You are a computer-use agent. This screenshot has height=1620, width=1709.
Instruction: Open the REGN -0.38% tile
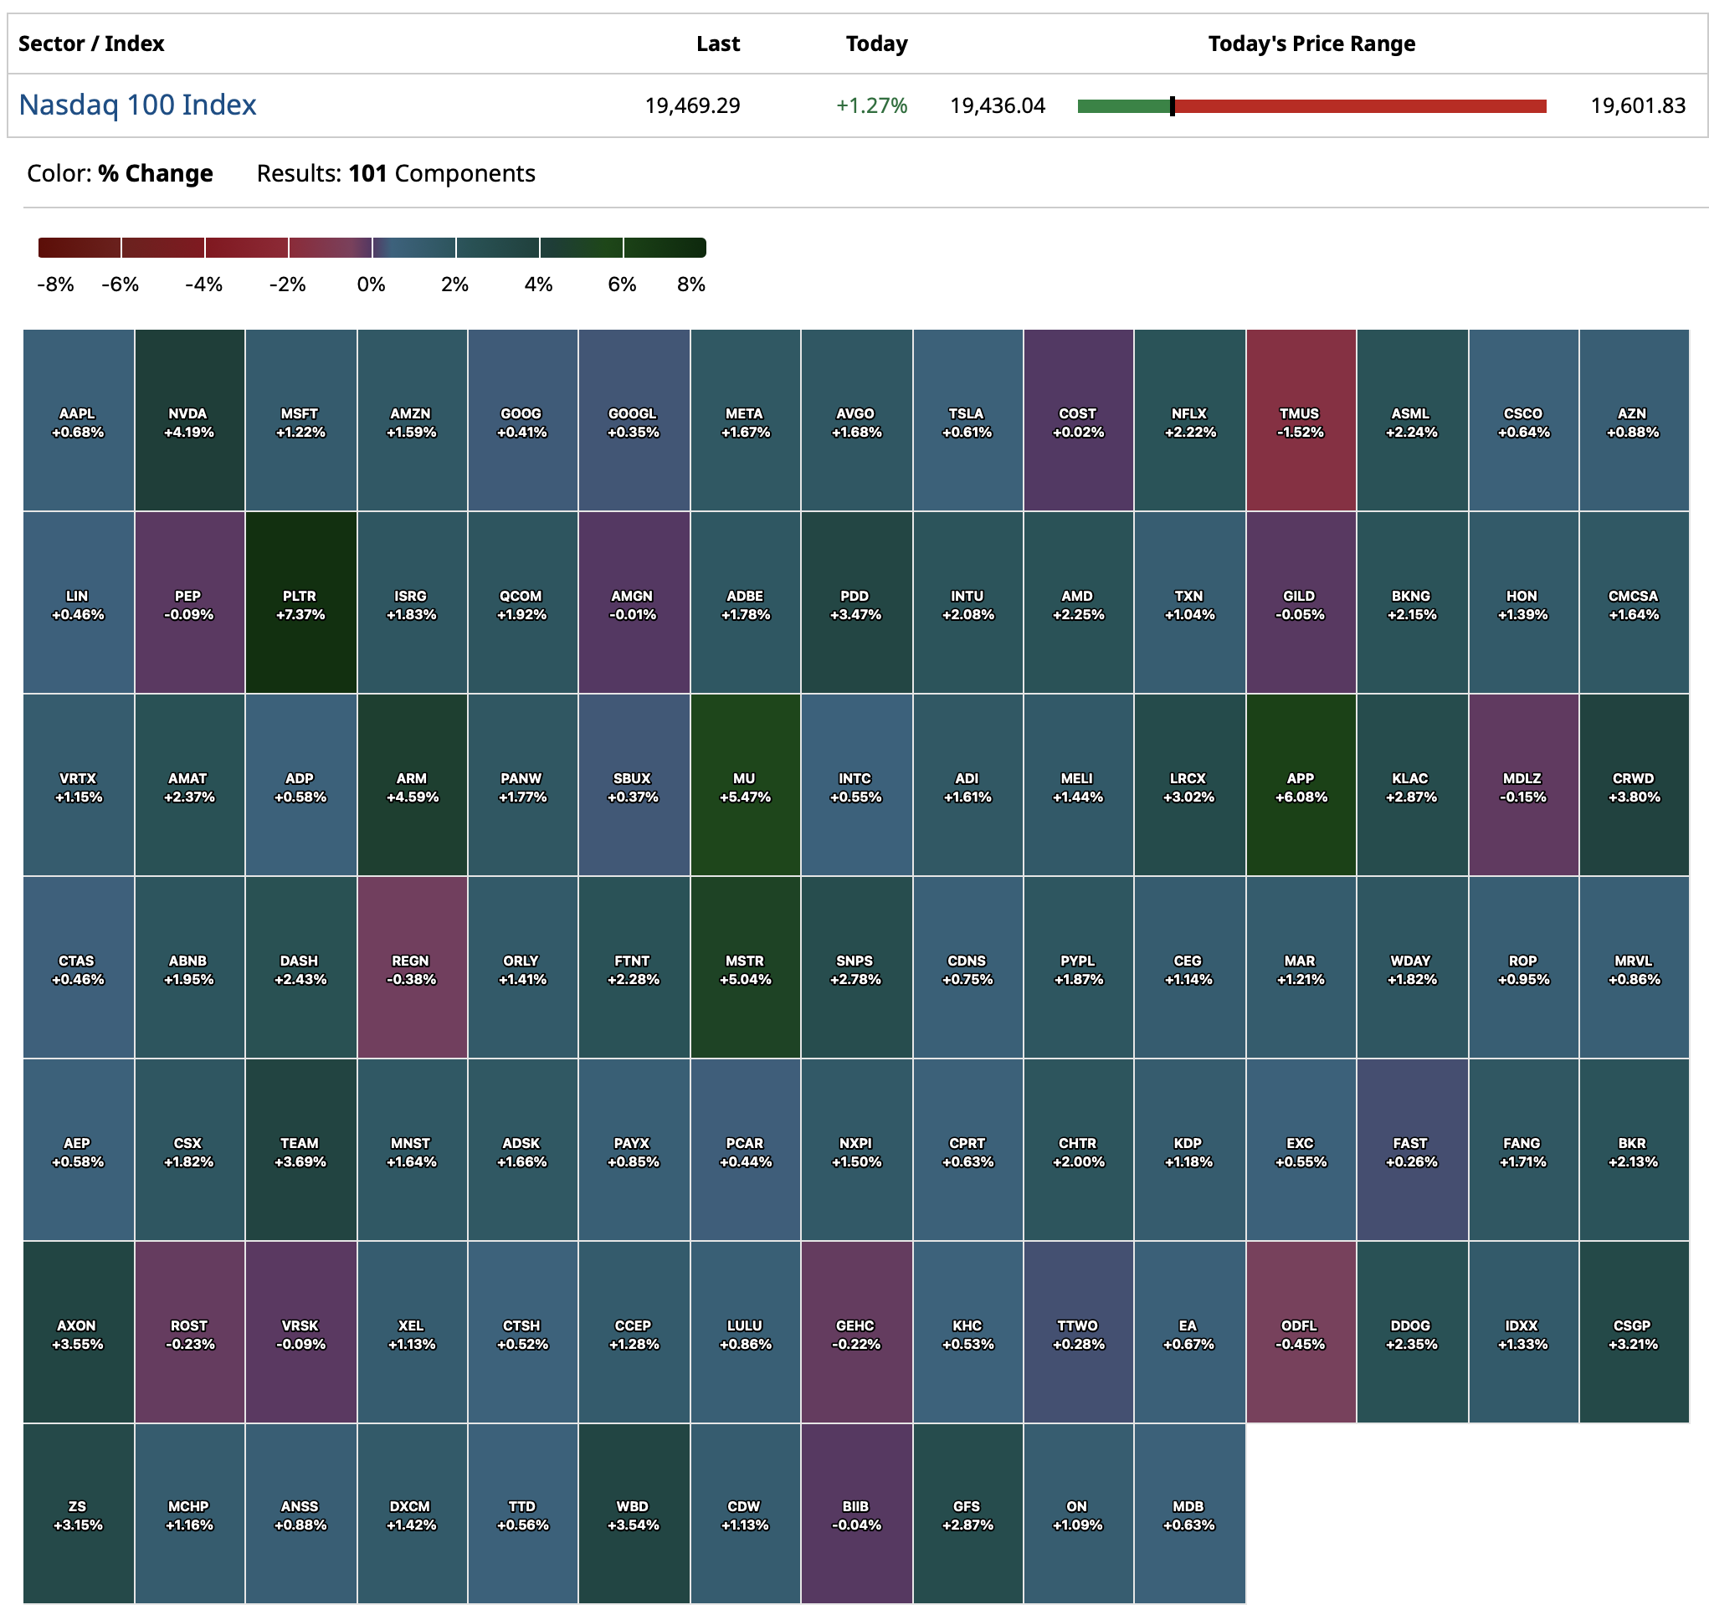[x=411, y=967]
